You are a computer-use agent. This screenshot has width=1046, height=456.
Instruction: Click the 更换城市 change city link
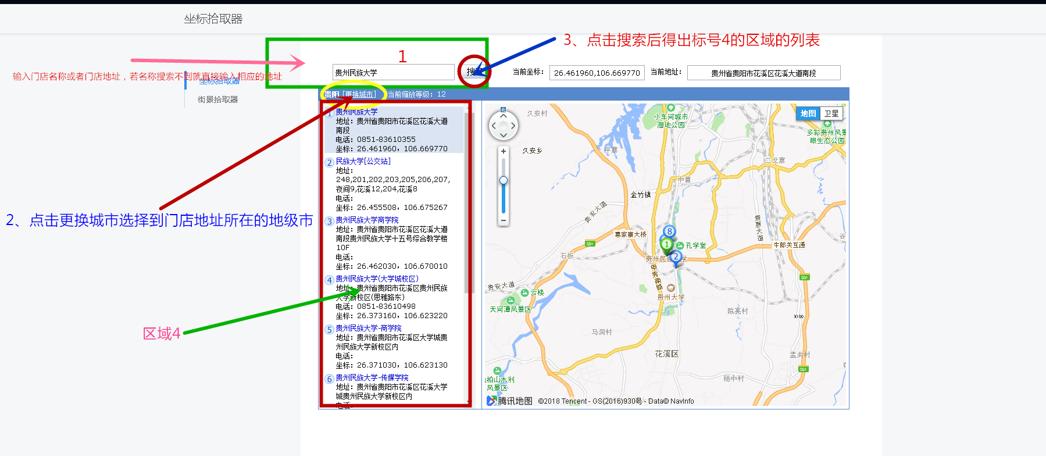click(360, 94)
